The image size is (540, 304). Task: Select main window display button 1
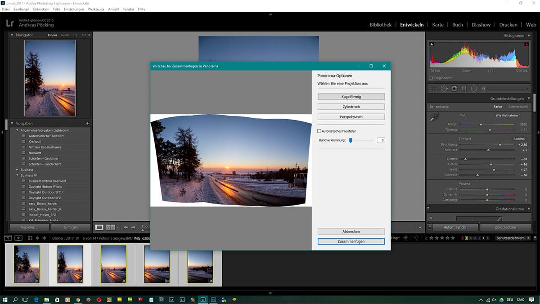click(8, 238)
